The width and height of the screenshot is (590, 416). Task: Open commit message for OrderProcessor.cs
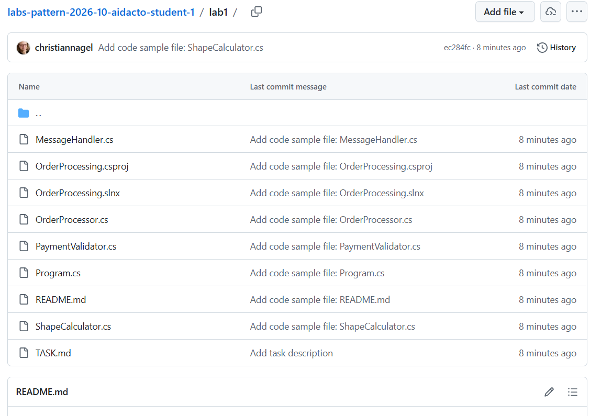[x=331, y=220]
